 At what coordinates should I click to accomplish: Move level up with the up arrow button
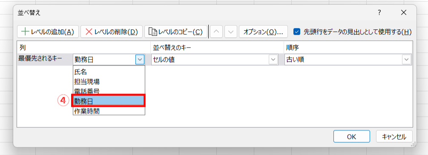click(216, 32)
